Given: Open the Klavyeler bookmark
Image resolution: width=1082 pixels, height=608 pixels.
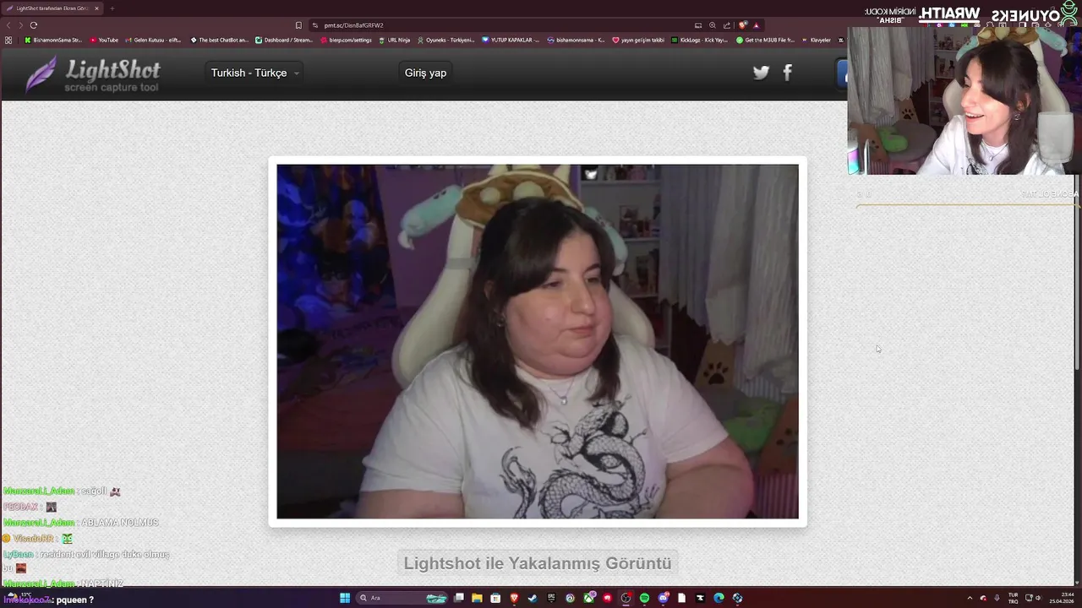Looking at the screenshot, I should tap(816, 40).
